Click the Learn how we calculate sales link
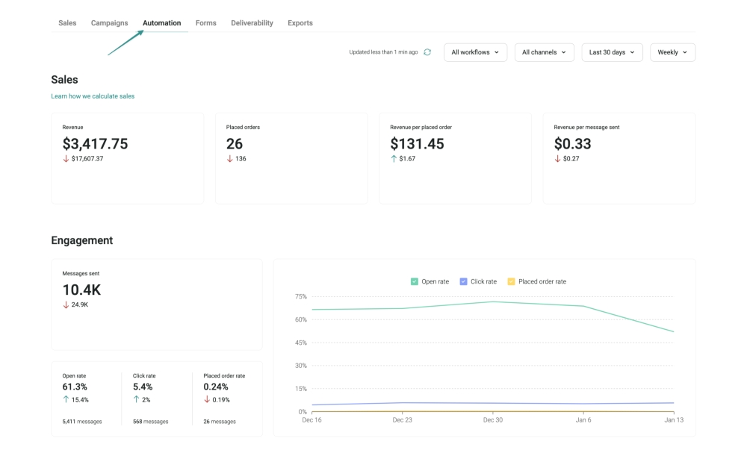Screen dimensions: 747x453 pyautogui.click(x=93, y=96)
